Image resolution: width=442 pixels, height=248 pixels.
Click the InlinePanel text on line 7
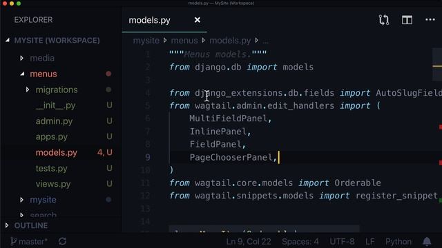point(218,132)
